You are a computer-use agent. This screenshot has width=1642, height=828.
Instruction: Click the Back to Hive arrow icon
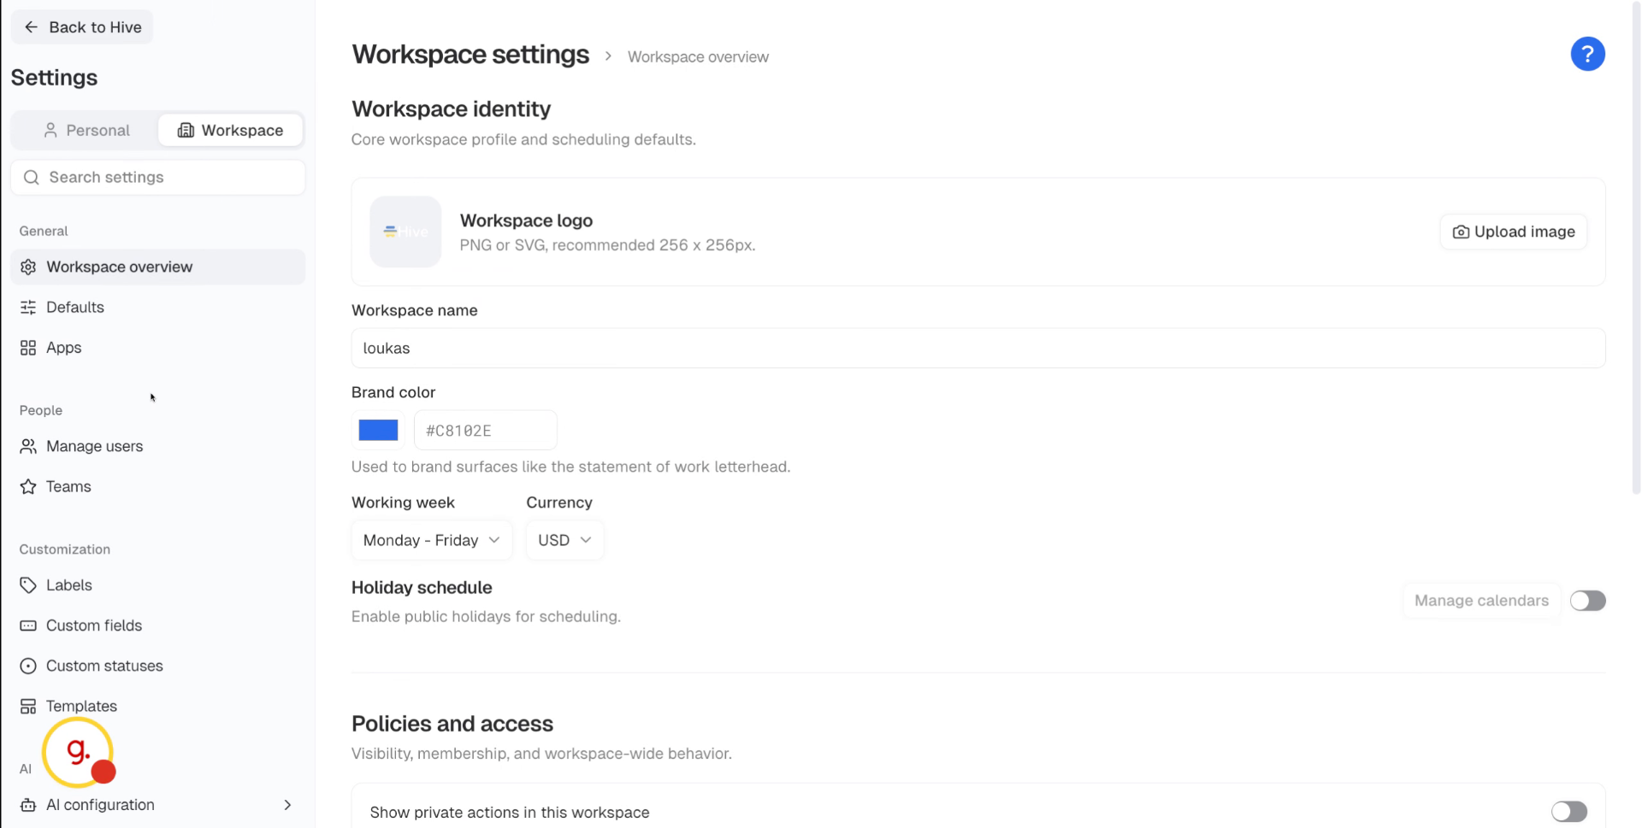coord(31,27)
